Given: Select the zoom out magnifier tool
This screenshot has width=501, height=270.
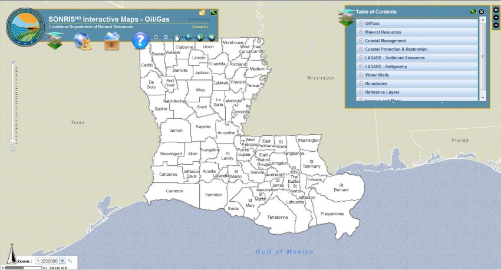Looking at the screenshot, I should [x=166, y=37].
